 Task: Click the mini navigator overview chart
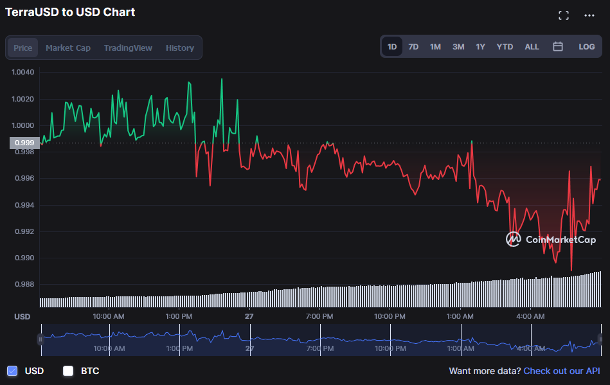click(321, 340)
